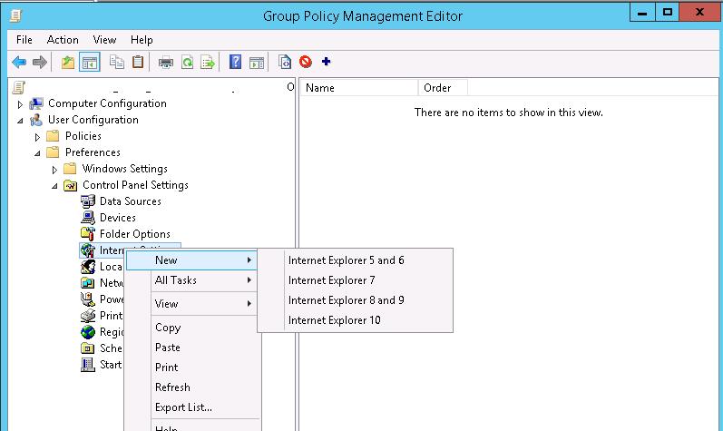Click the Scheduled Tasks icon
Image resolution: width=723 pixels, height=431 pixels.
[88, 348]
